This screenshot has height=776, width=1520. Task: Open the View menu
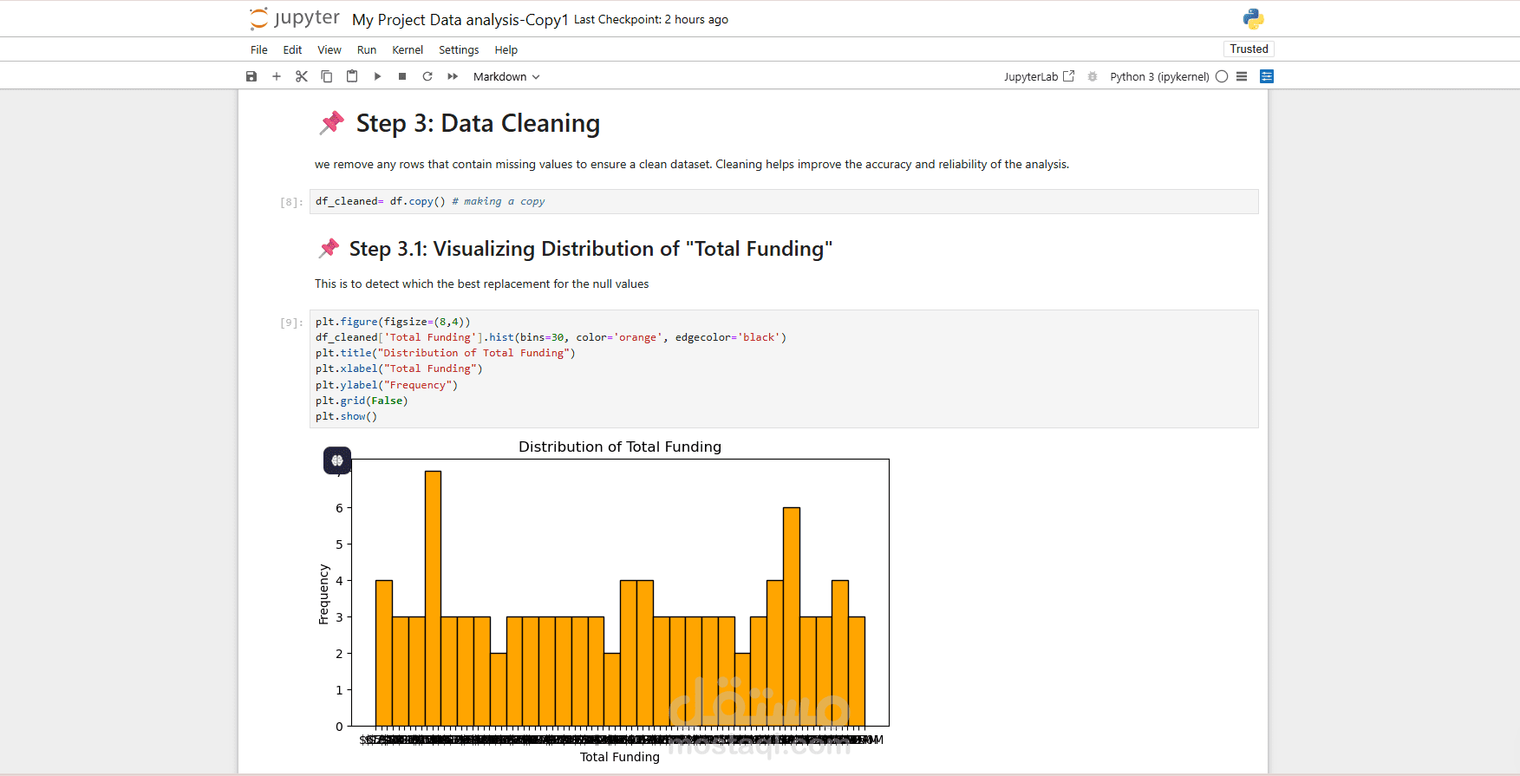click(x=329, y=50)
